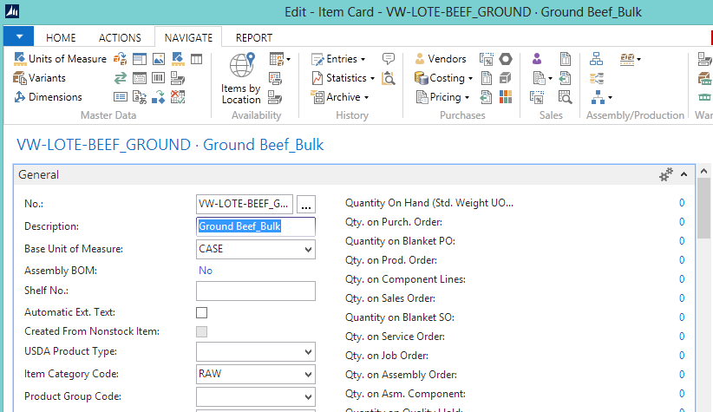Switch to the REPORT ribbon tab
713x412 pixels.
253,37
